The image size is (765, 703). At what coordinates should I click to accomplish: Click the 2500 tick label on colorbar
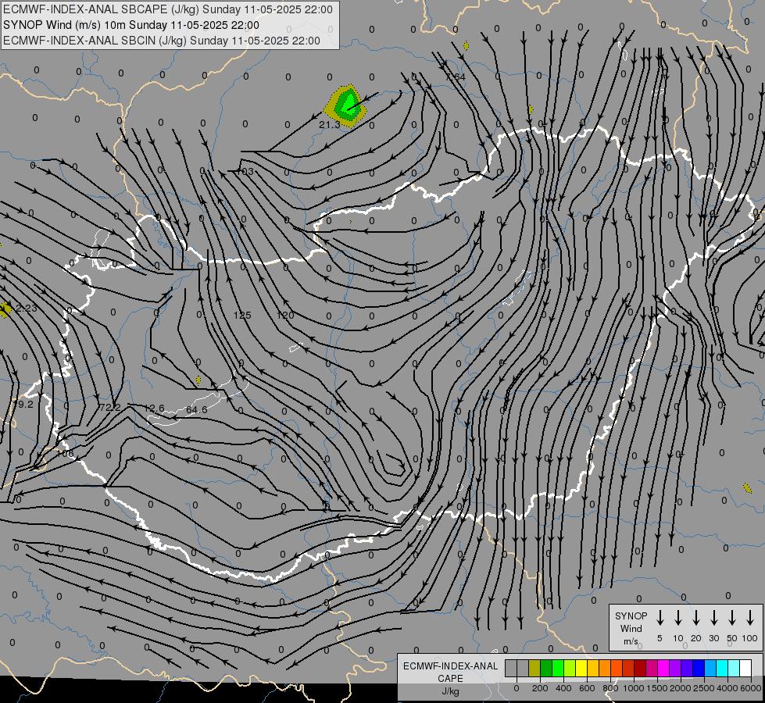(704, 688)
